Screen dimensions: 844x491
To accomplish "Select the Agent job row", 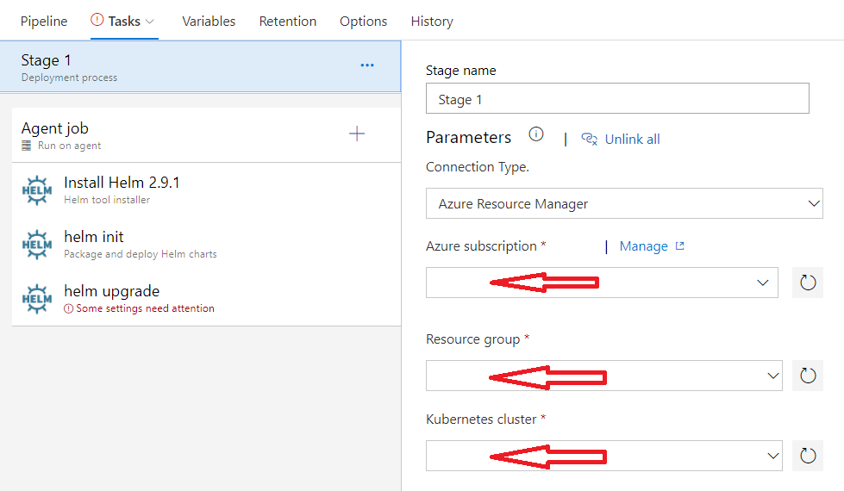I will pos(206,135).
